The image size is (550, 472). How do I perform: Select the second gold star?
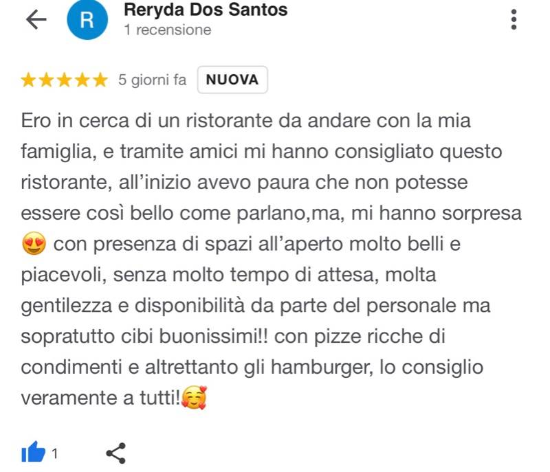coord(46,80)
